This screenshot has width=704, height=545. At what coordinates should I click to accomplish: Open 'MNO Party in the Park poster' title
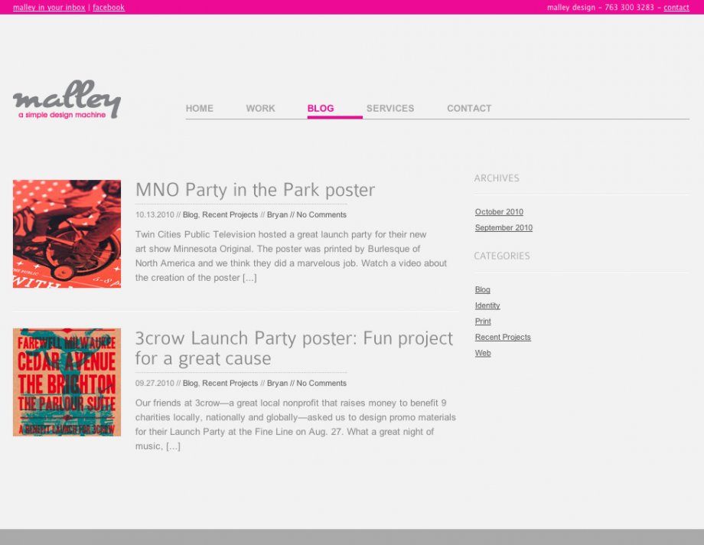pyautogui.click(x=255, y=190)
